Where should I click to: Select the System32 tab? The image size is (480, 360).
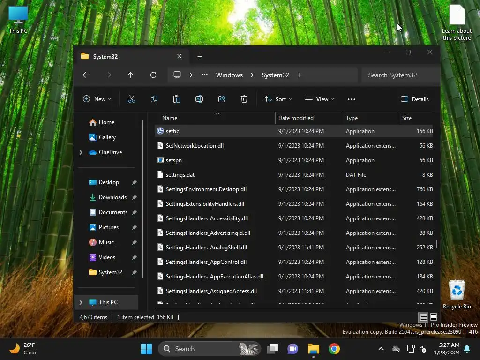(x=132, y=56)
